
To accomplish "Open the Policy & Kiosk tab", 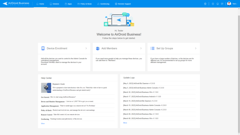I will (x=84, y=4).
